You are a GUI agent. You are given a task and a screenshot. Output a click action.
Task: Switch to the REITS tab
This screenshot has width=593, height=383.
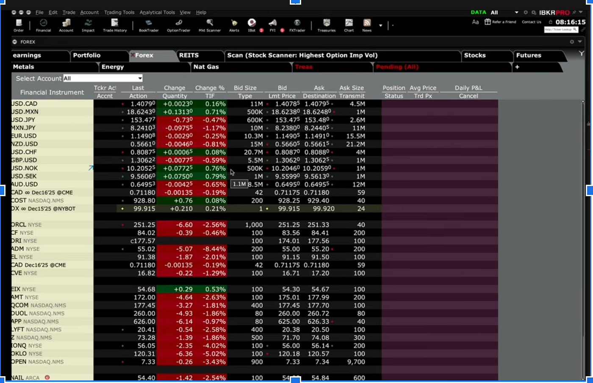pos(200,56)
